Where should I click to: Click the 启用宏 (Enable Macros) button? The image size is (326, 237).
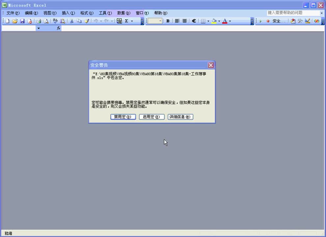[151, 117]
